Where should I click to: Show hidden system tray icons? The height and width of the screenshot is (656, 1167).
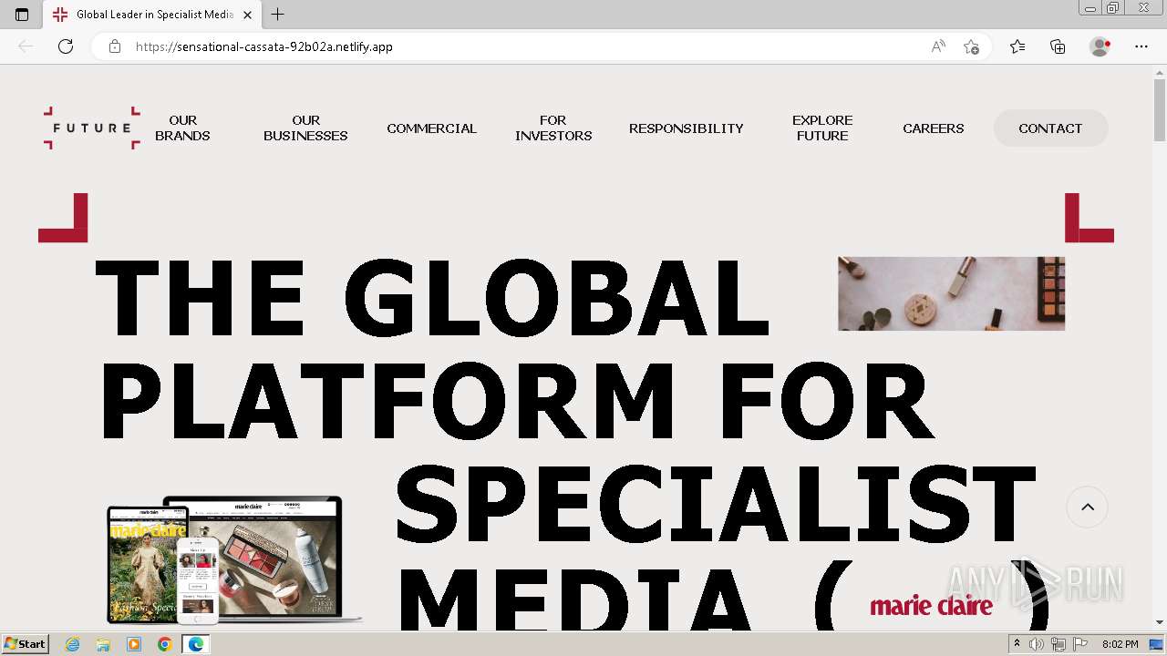point(1017,643)
